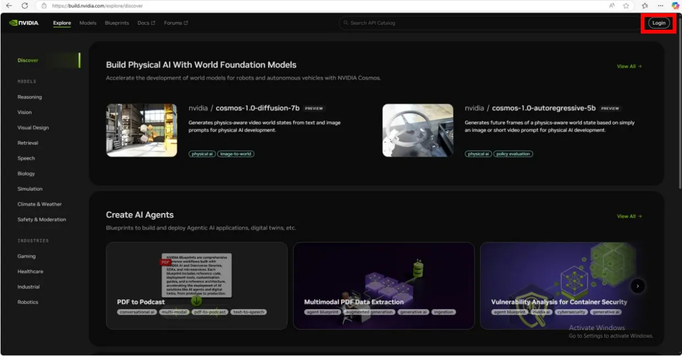682x356 pixels.
Task: Open browser Settings and more ellipsis menu
Action: click(x=661, y=6)
